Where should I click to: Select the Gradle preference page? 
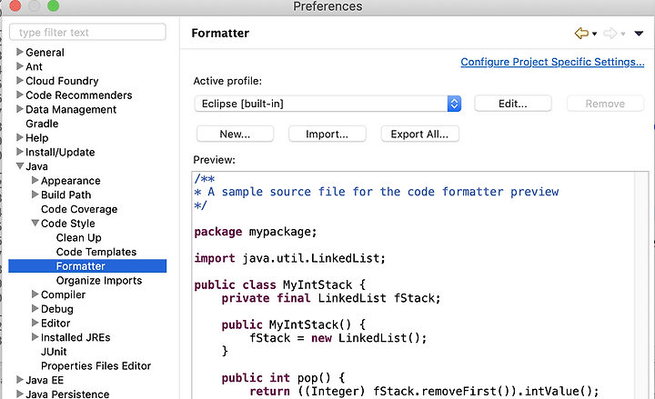coord(42,124)
